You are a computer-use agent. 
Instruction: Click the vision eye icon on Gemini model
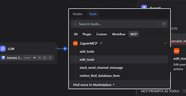[35, 58]
